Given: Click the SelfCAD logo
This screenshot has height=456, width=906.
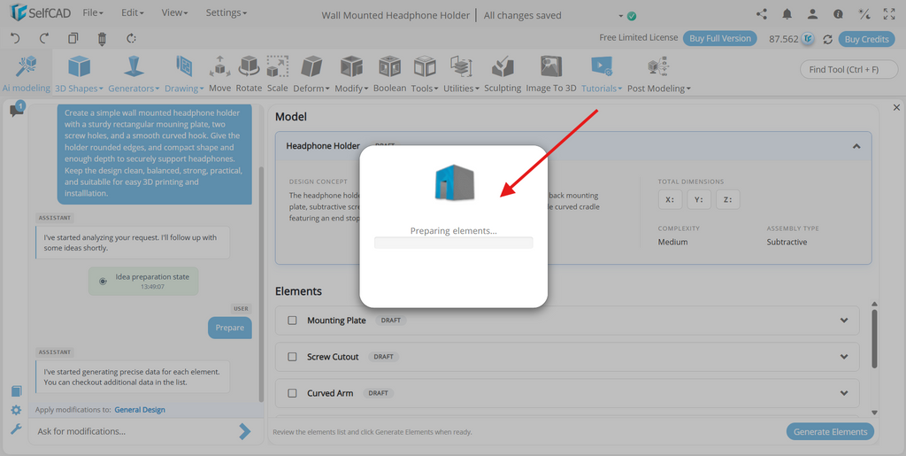Looking at the screenshot, I should [39, 12].
